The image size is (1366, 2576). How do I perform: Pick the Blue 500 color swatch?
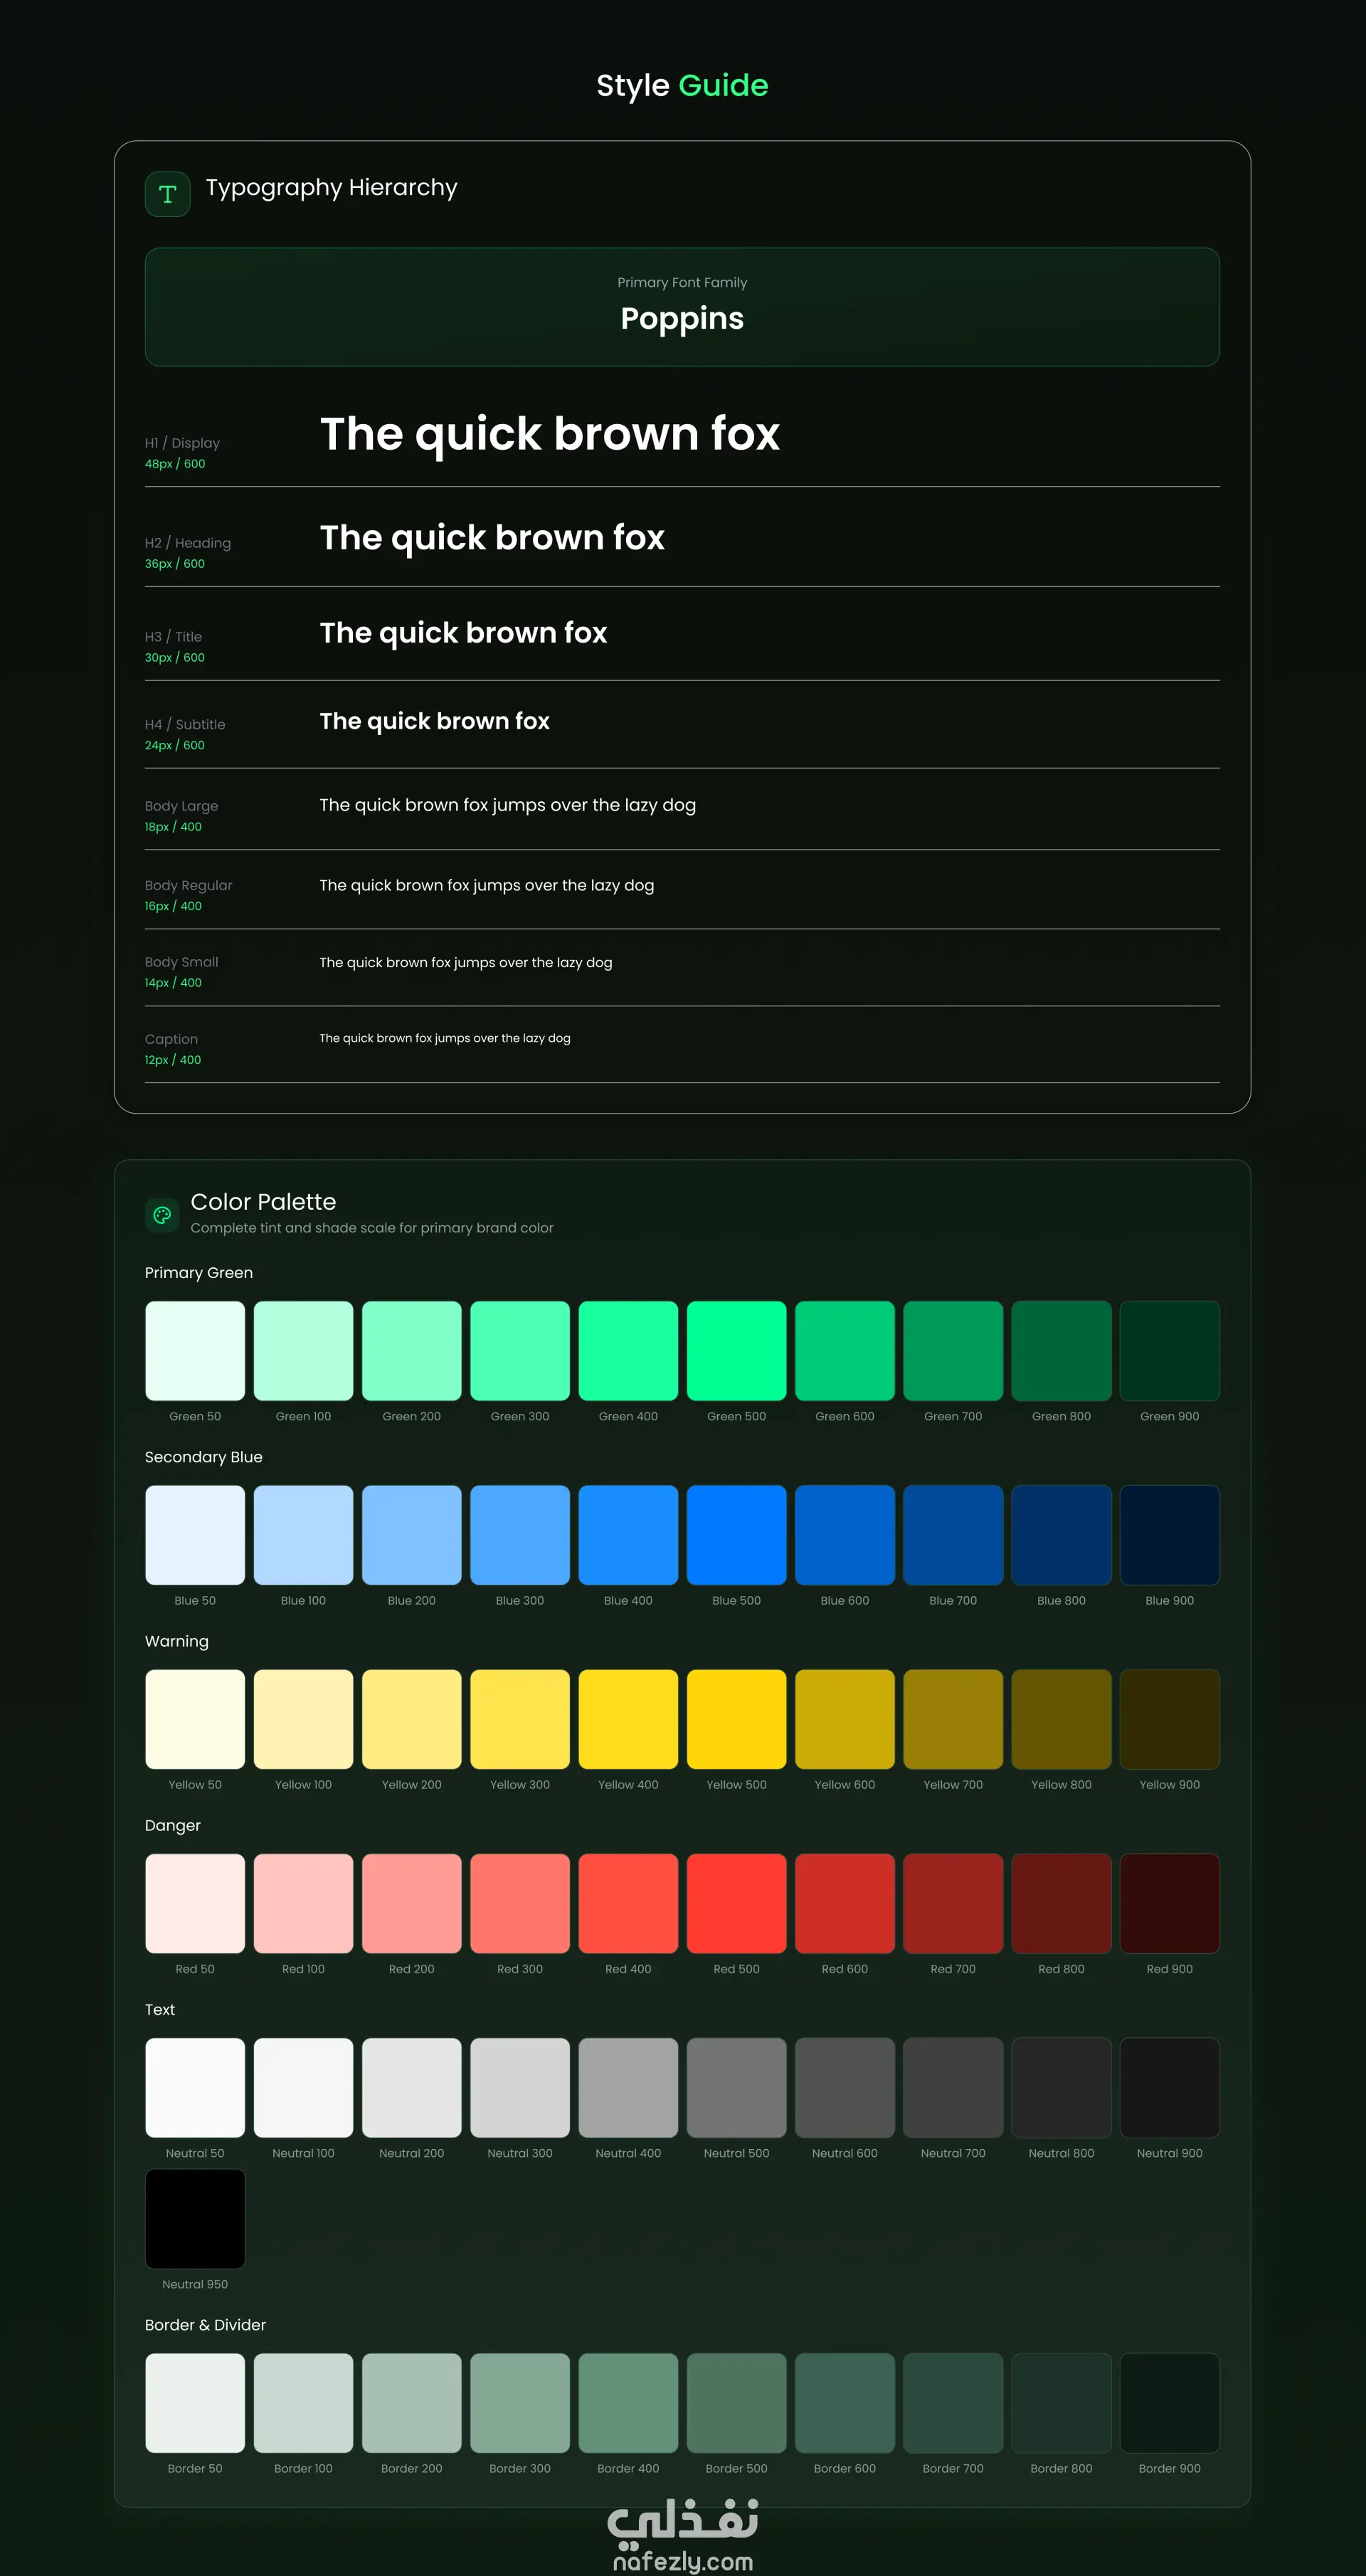coord(736,1534)
